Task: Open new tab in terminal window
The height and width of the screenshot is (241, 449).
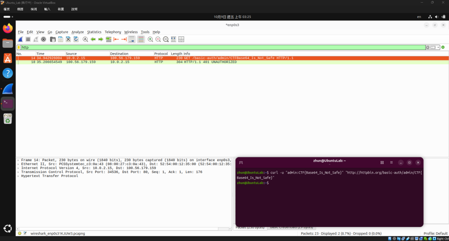Action: tap(241, 163)
